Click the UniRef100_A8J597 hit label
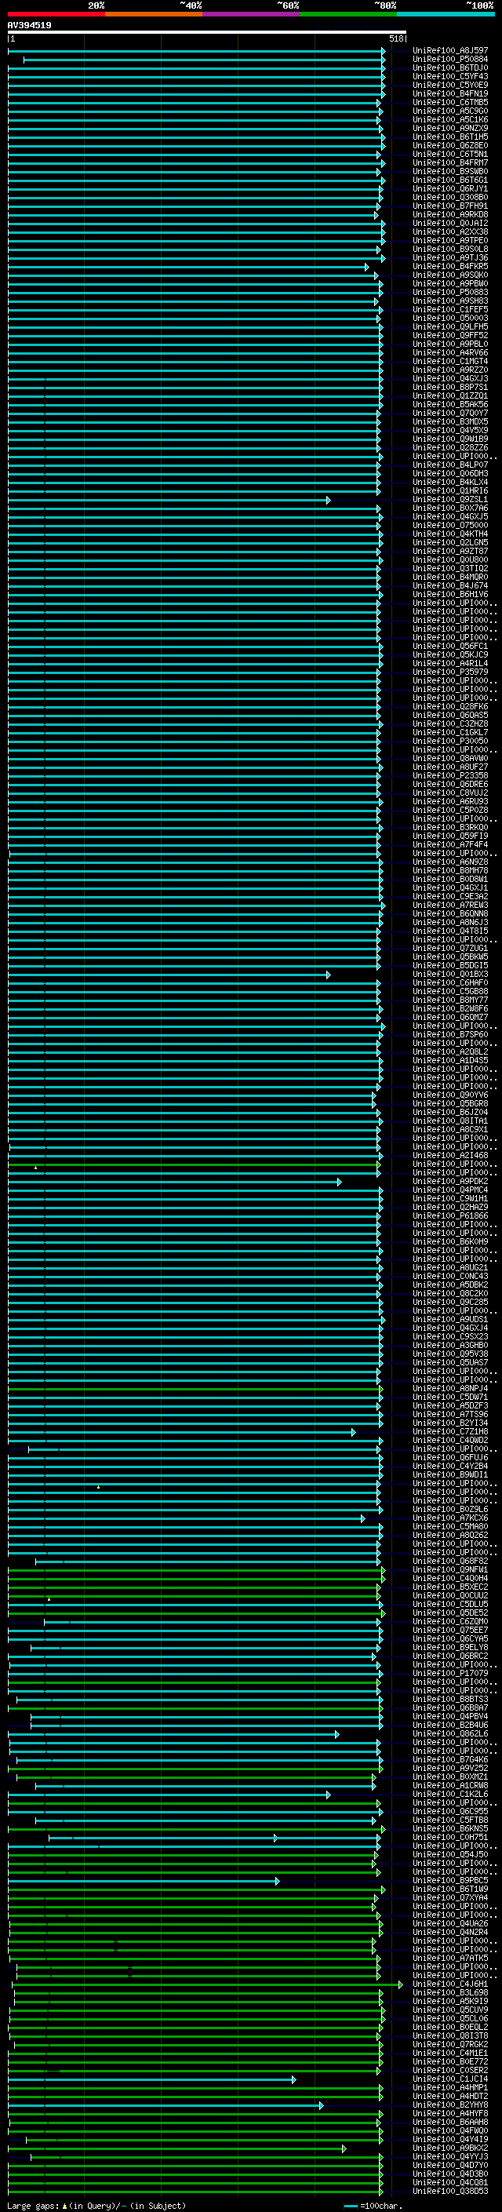 449,51
